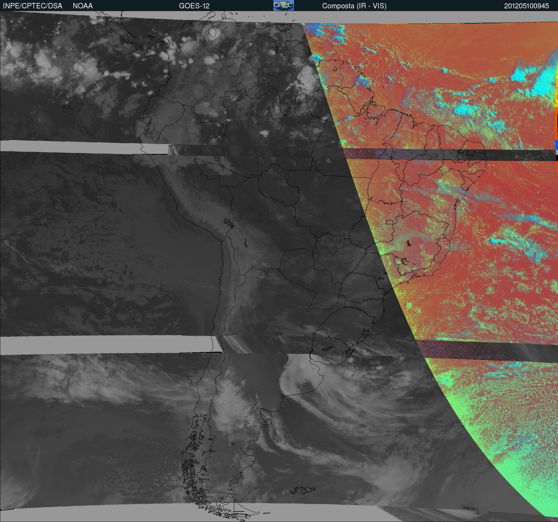
Task: Click the Composta (IR - VIS) title
Action: pyautogui.click(x=354, y=6)
